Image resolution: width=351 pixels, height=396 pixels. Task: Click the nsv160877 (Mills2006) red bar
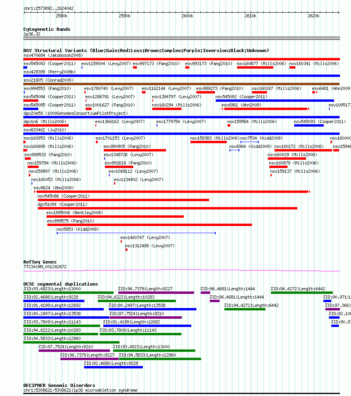[255, 67]
